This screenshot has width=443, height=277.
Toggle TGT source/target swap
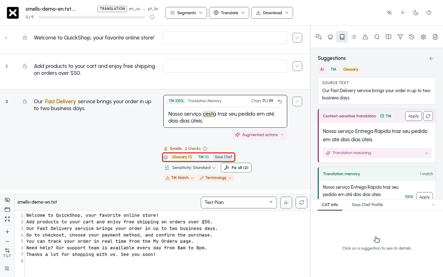coord(7,253)
